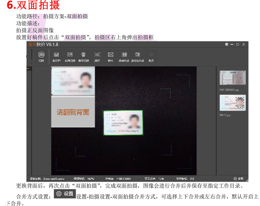Change the JPG file format option

(x=192, y=179)
